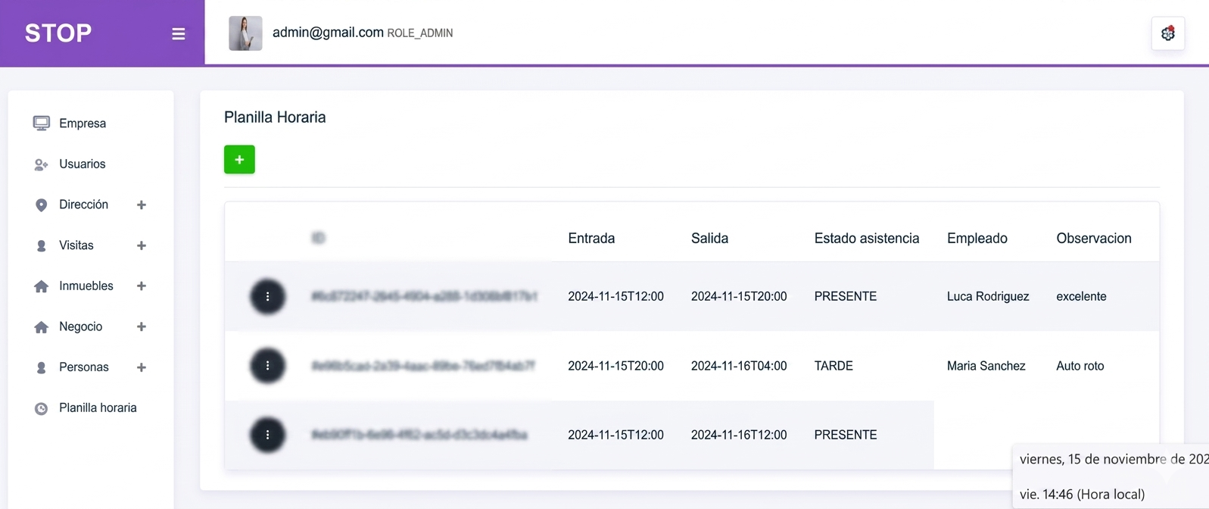Image resolution: width=1209 pixels, height=509 pixels.
Task: Click the admin profile avatar
Action: point(245,33)
